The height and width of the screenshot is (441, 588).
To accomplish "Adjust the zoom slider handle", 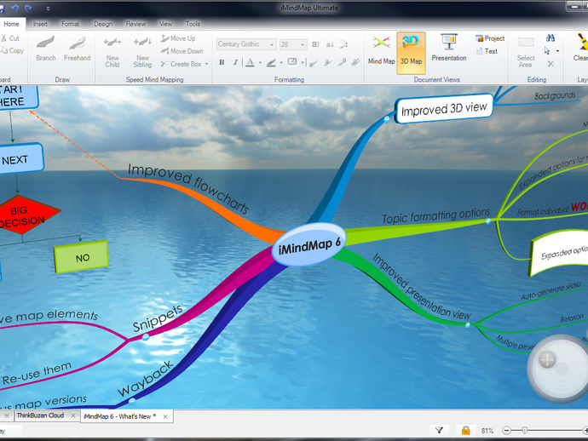I will 525,431.
